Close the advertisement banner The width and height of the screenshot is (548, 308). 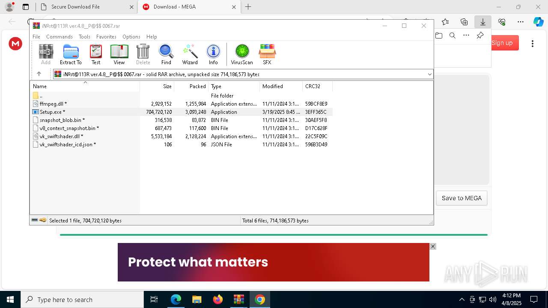(x=433, y=246)
